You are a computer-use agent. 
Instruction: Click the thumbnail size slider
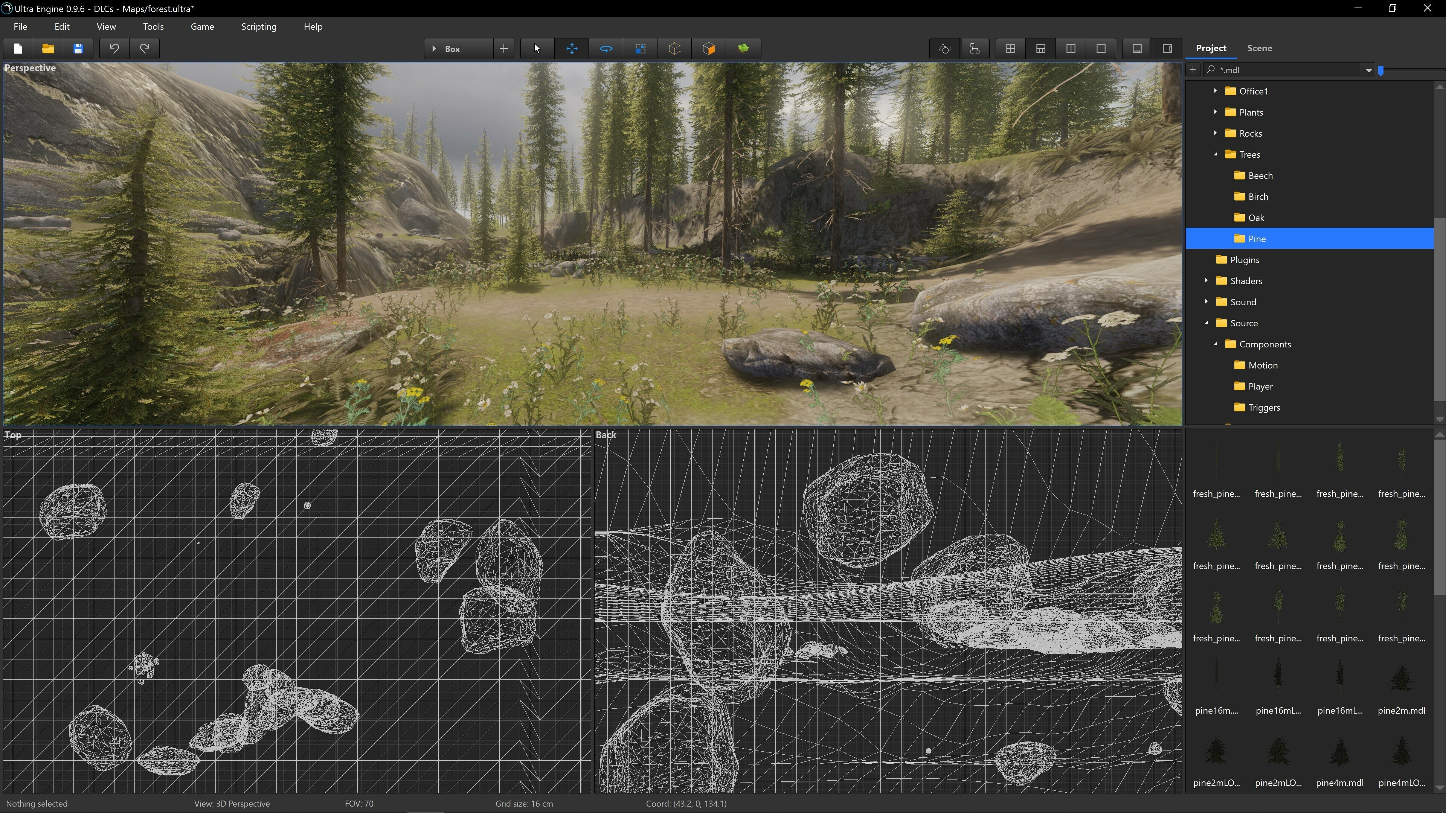click(1382, 70)
